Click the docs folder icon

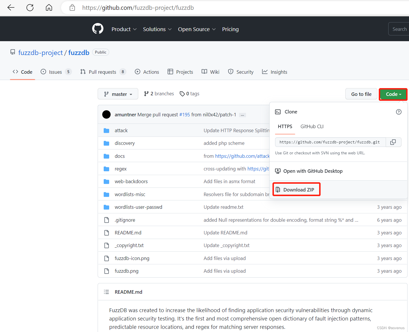click(107, 156)
